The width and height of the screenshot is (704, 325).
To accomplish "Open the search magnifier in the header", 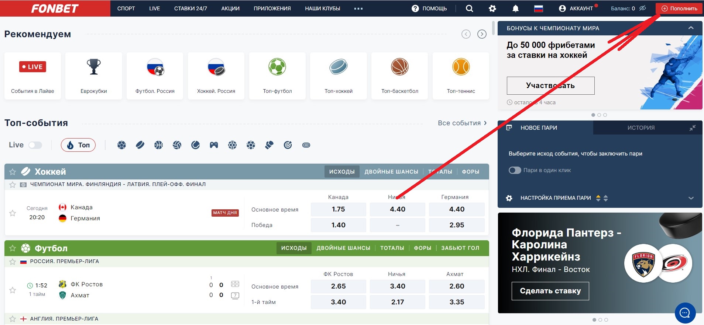I will point(469,8).
